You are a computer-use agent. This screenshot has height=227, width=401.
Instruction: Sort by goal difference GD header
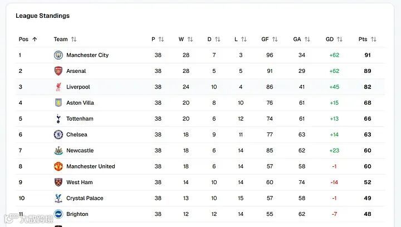click(x=334, y=39)
